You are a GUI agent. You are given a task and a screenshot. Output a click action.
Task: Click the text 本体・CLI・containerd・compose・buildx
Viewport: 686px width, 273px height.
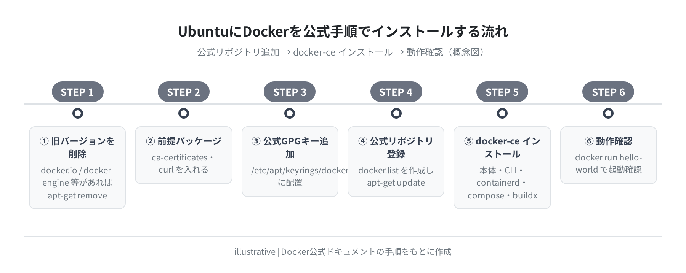(502, 183)
